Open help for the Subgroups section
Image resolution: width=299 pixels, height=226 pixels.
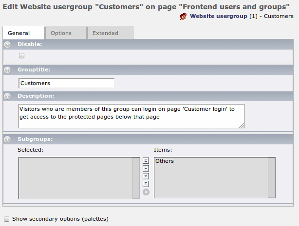click(7, 139)
